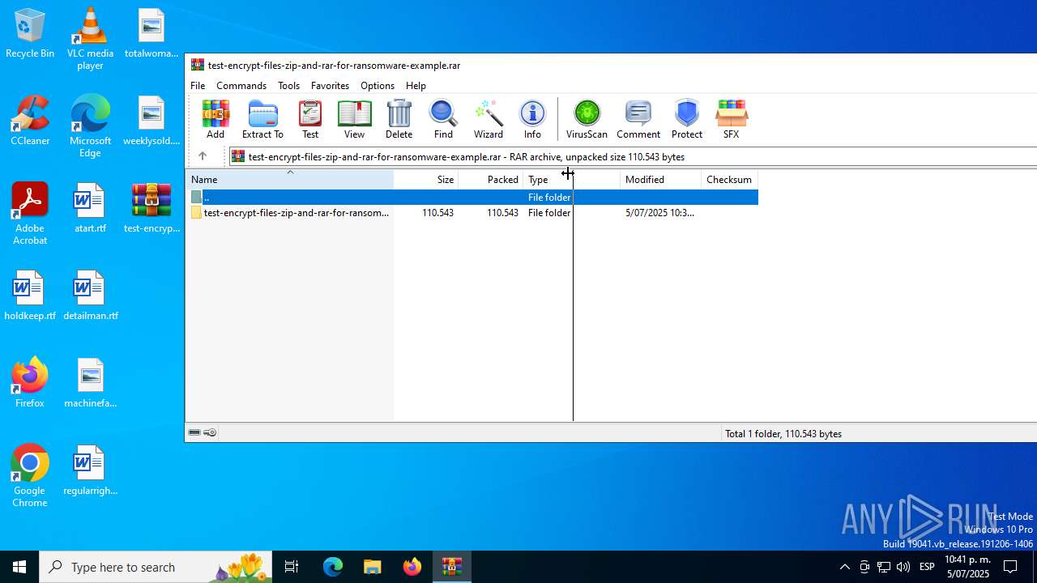Click 'Total 1 folder, 110.543 bytes' status text
The height and width of the screenshot is (583, 1037).
click(x=783, y=433)
